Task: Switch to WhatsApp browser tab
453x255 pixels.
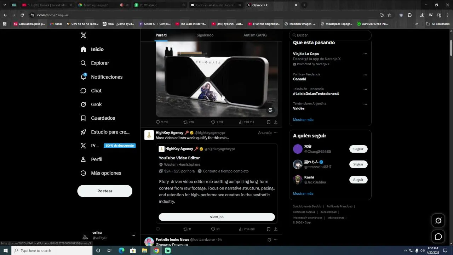Action: [160, 5]
